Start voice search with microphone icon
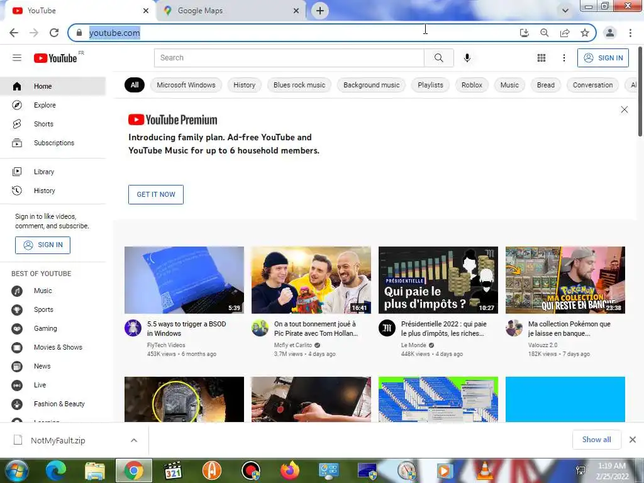The width and height of the screenshot is (644, 483). pos(467,58)
